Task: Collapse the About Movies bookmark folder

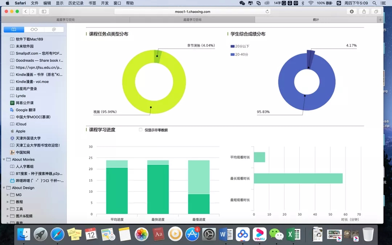Action: pyautogui.click(x=4, y=160)
